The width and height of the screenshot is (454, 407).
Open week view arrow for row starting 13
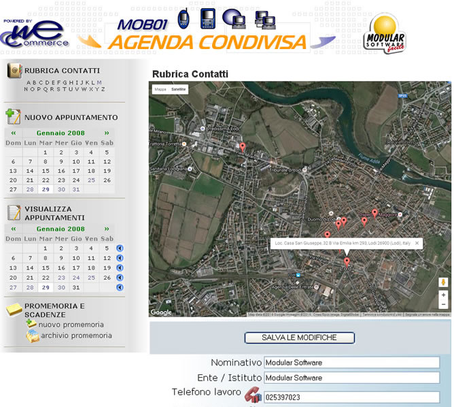(120, 268)
